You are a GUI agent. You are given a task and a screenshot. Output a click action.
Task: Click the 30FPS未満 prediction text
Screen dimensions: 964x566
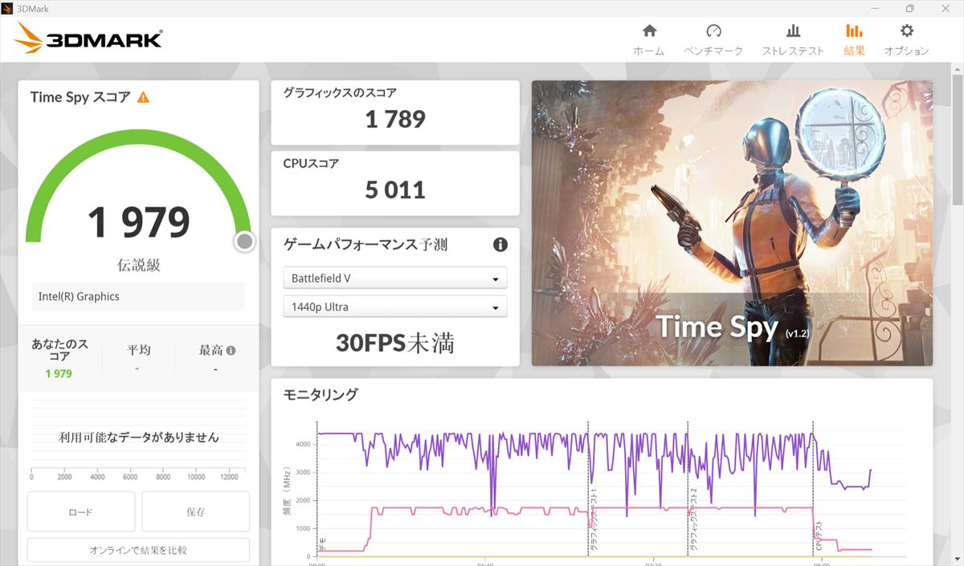click(x=395, y=343)
